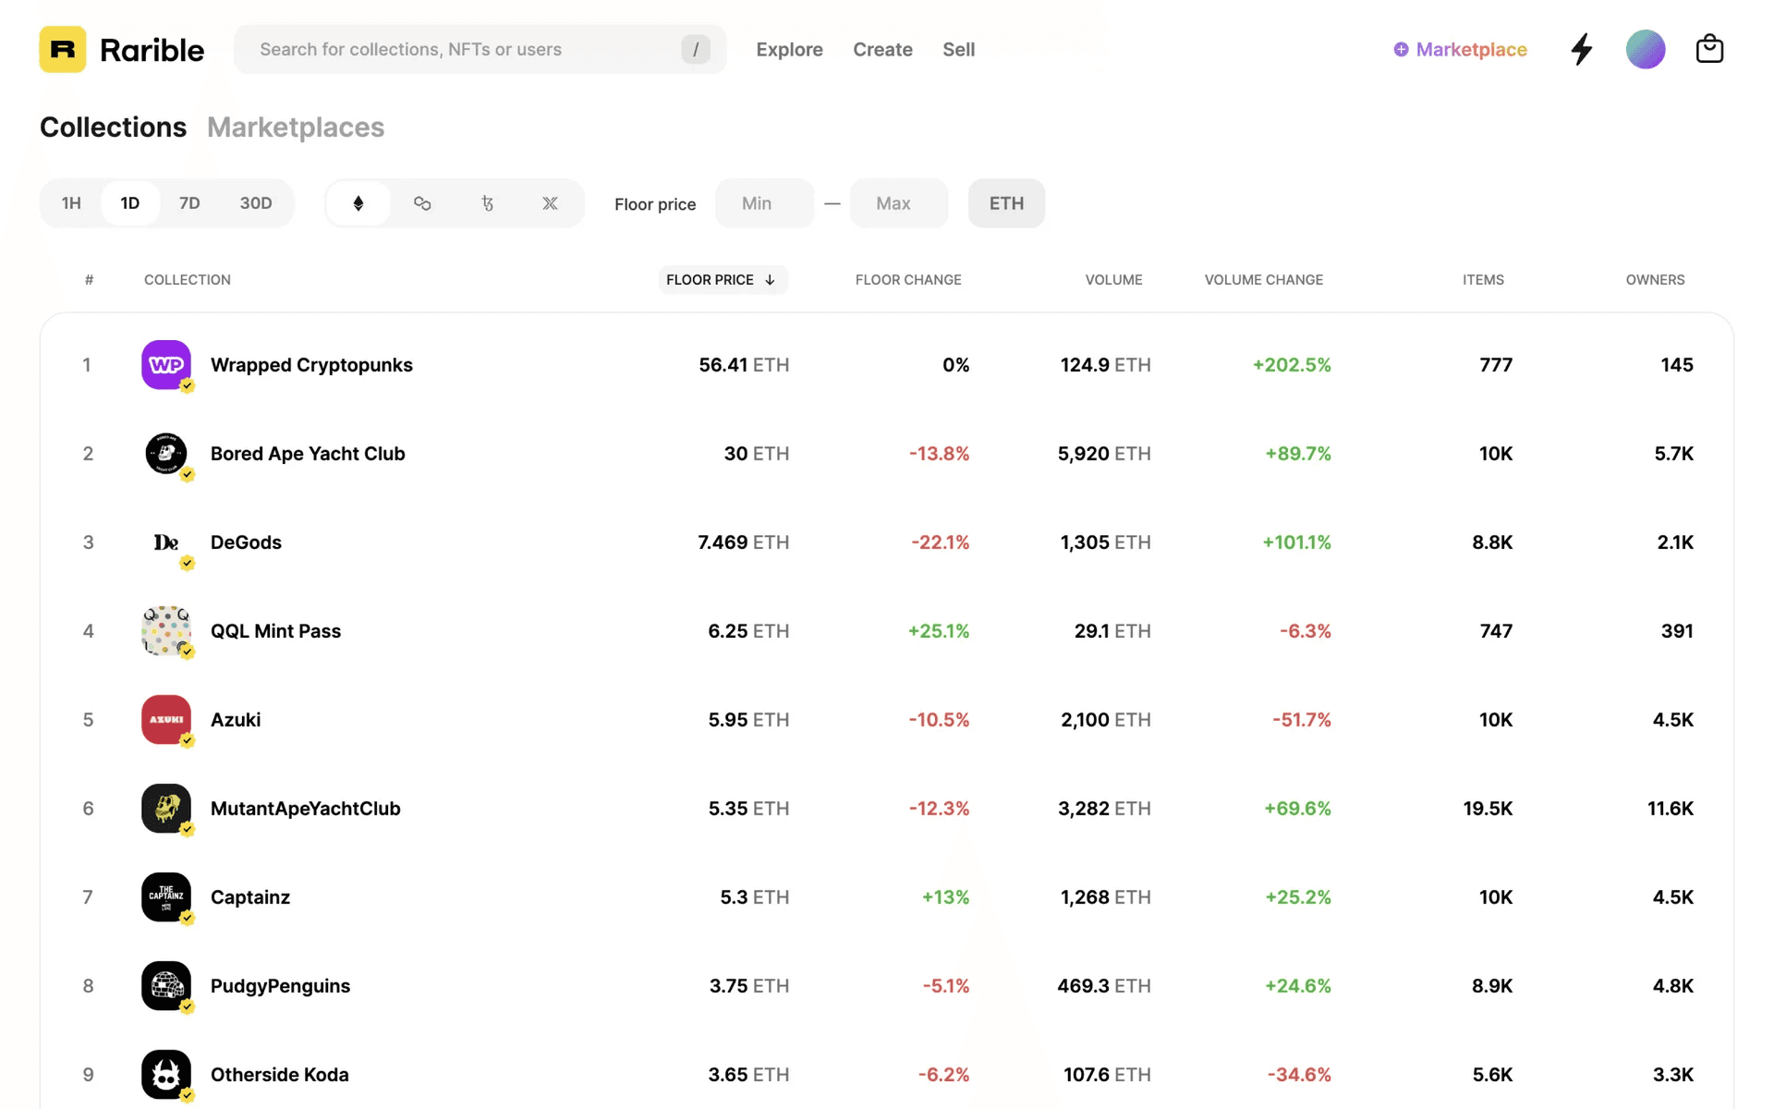1774x1109 pixels.
Task: Open the Bored Ape Yacht Club collection
Action: tap(308, 454)
